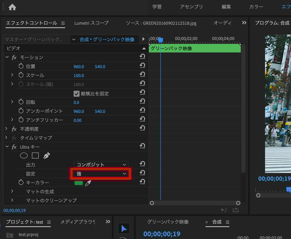Select the Selection tool arrow

(124, 228)
